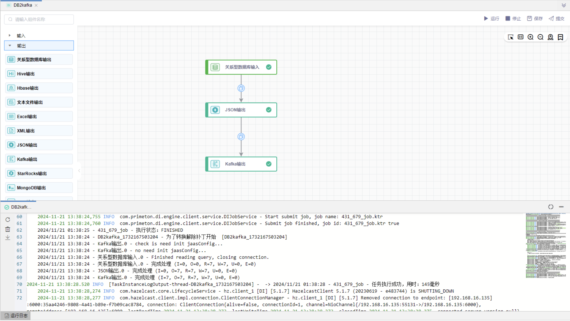Screen dimensions: 570x321
Task: Select the DB2kafka editor tab
Action: (23, 5)
